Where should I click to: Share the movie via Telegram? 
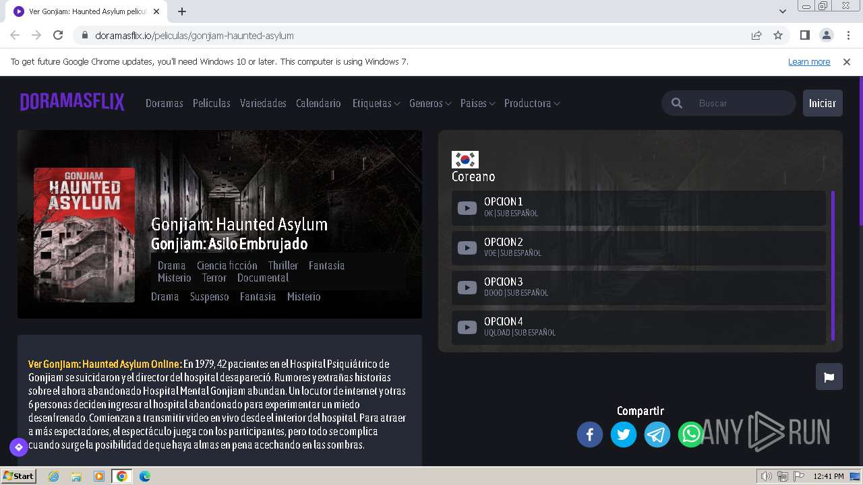point(657,434)
